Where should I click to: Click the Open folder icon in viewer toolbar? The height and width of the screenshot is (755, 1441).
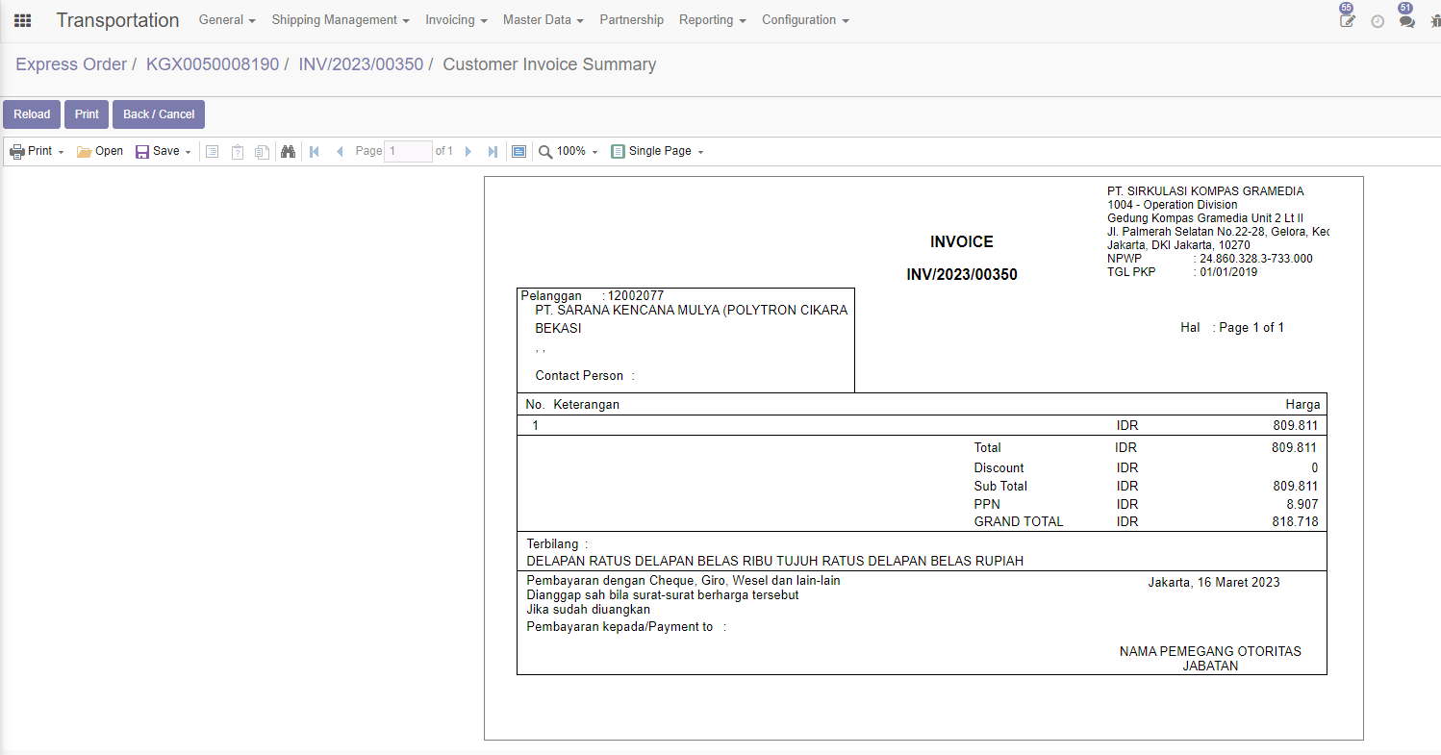pos(84,151)
